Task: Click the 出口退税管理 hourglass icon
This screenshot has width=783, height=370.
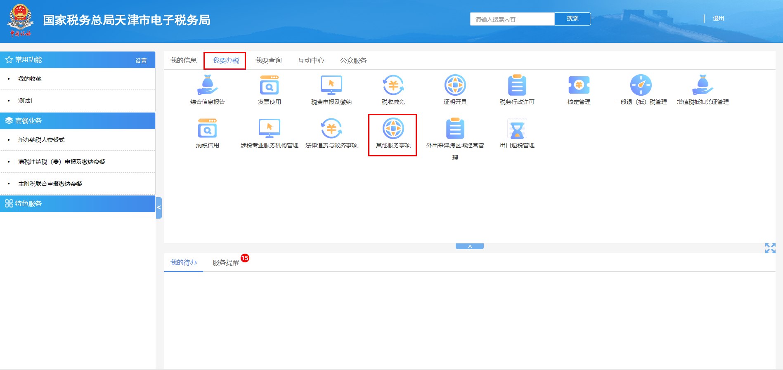Action: pos(517,129)
